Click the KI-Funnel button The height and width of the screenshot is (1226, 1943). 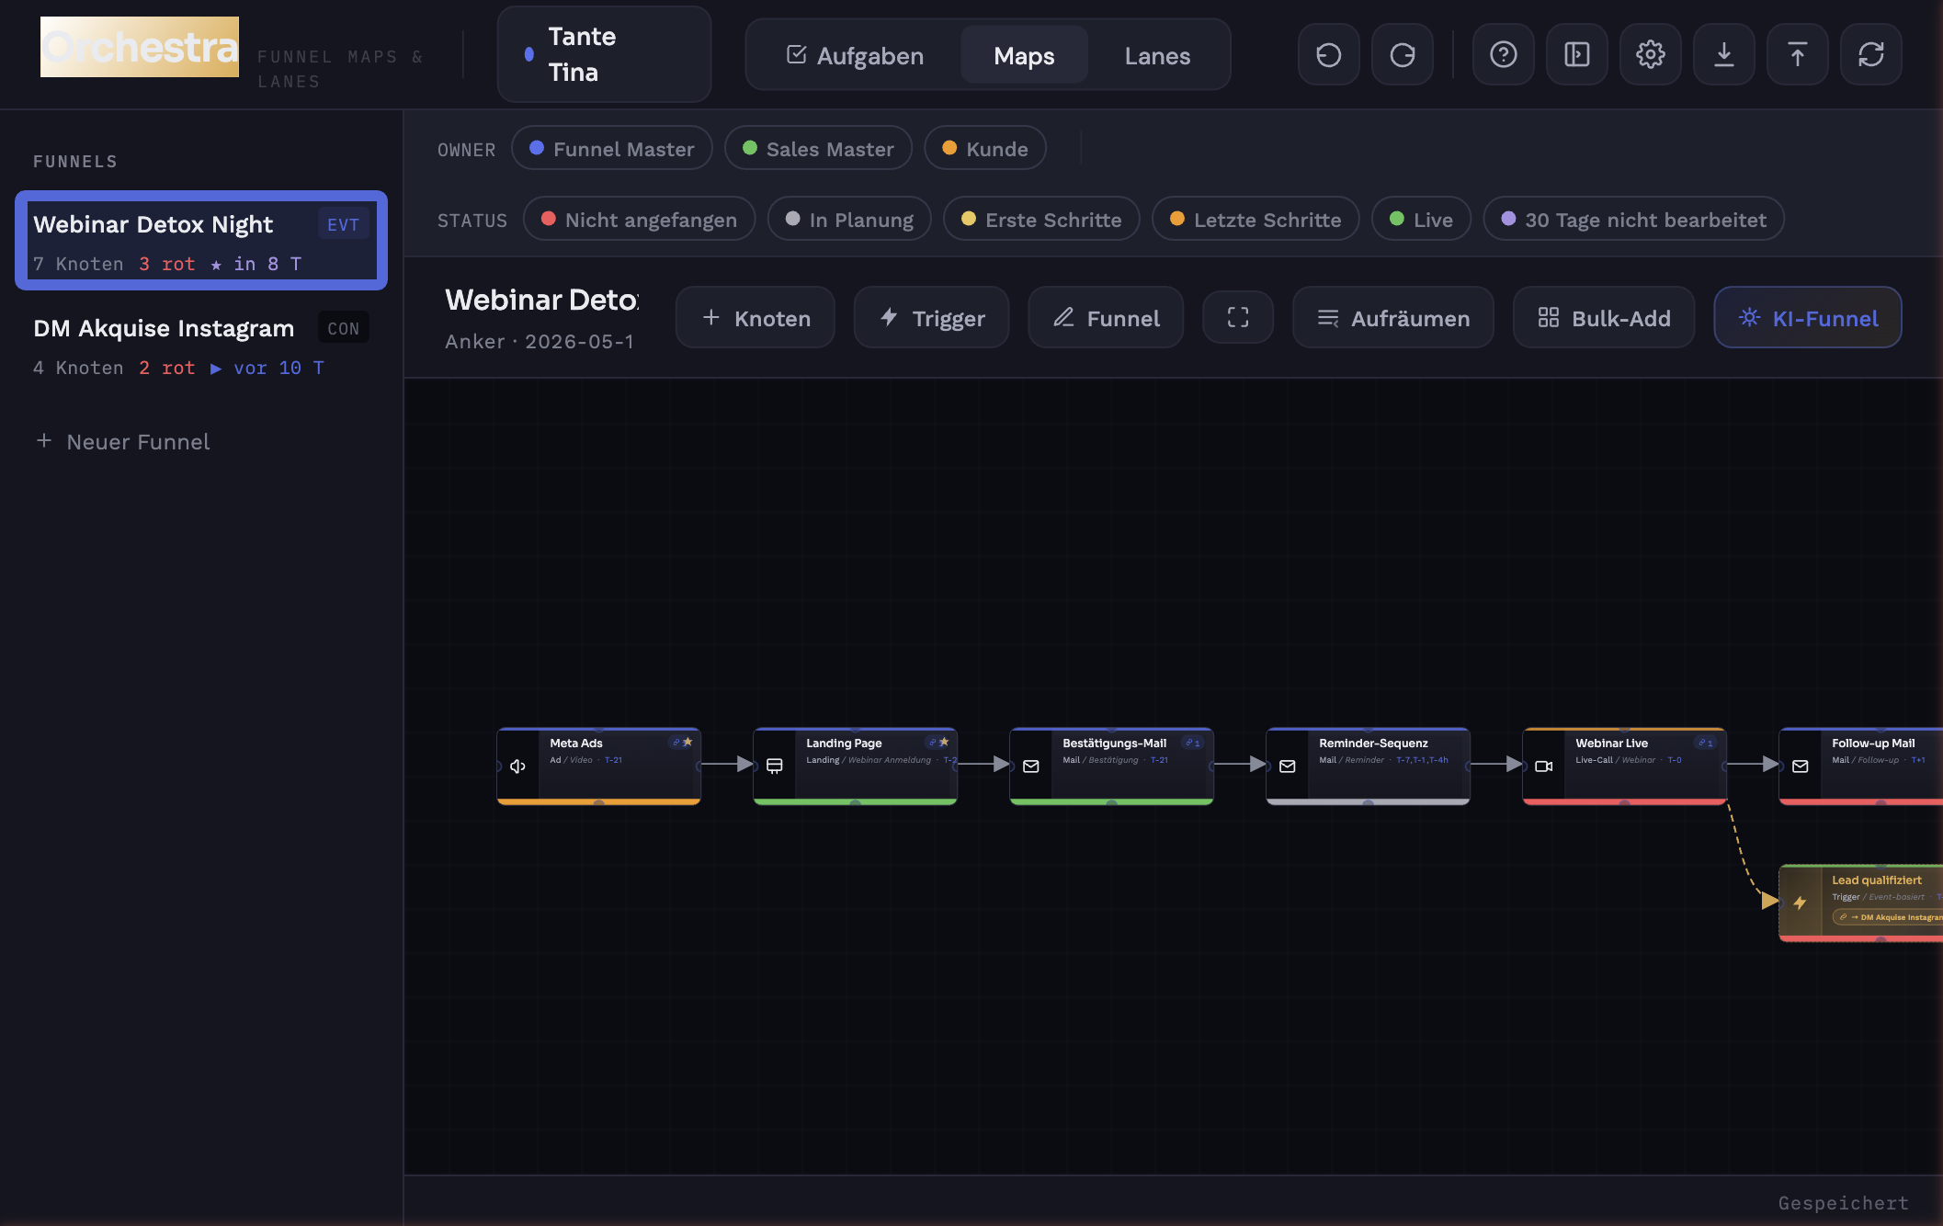[x=1808, y=318]
